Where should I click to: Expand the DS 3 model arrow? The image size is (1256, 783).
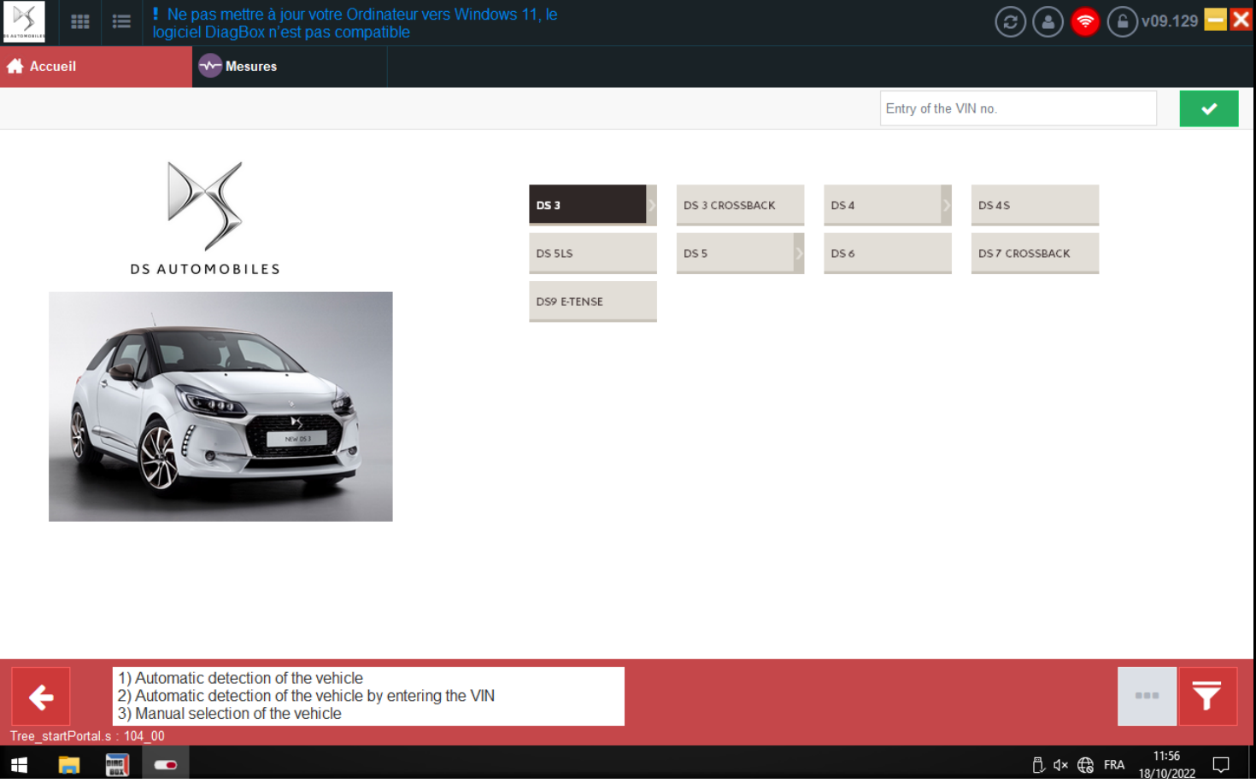(x=651, y=205)
